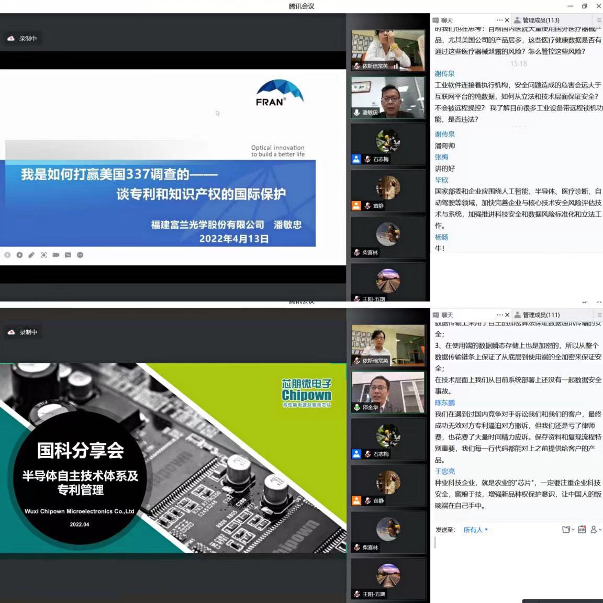Click the chat message input field
Viewport: 603px width, 603px height.
517,562
